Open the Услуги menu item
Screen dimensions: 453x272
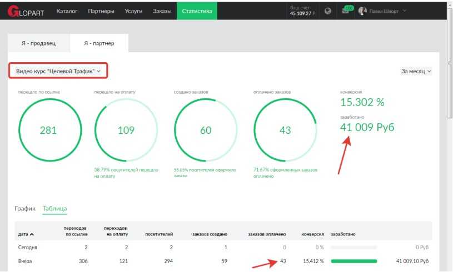pyautogui.click(x=133, y=12)
